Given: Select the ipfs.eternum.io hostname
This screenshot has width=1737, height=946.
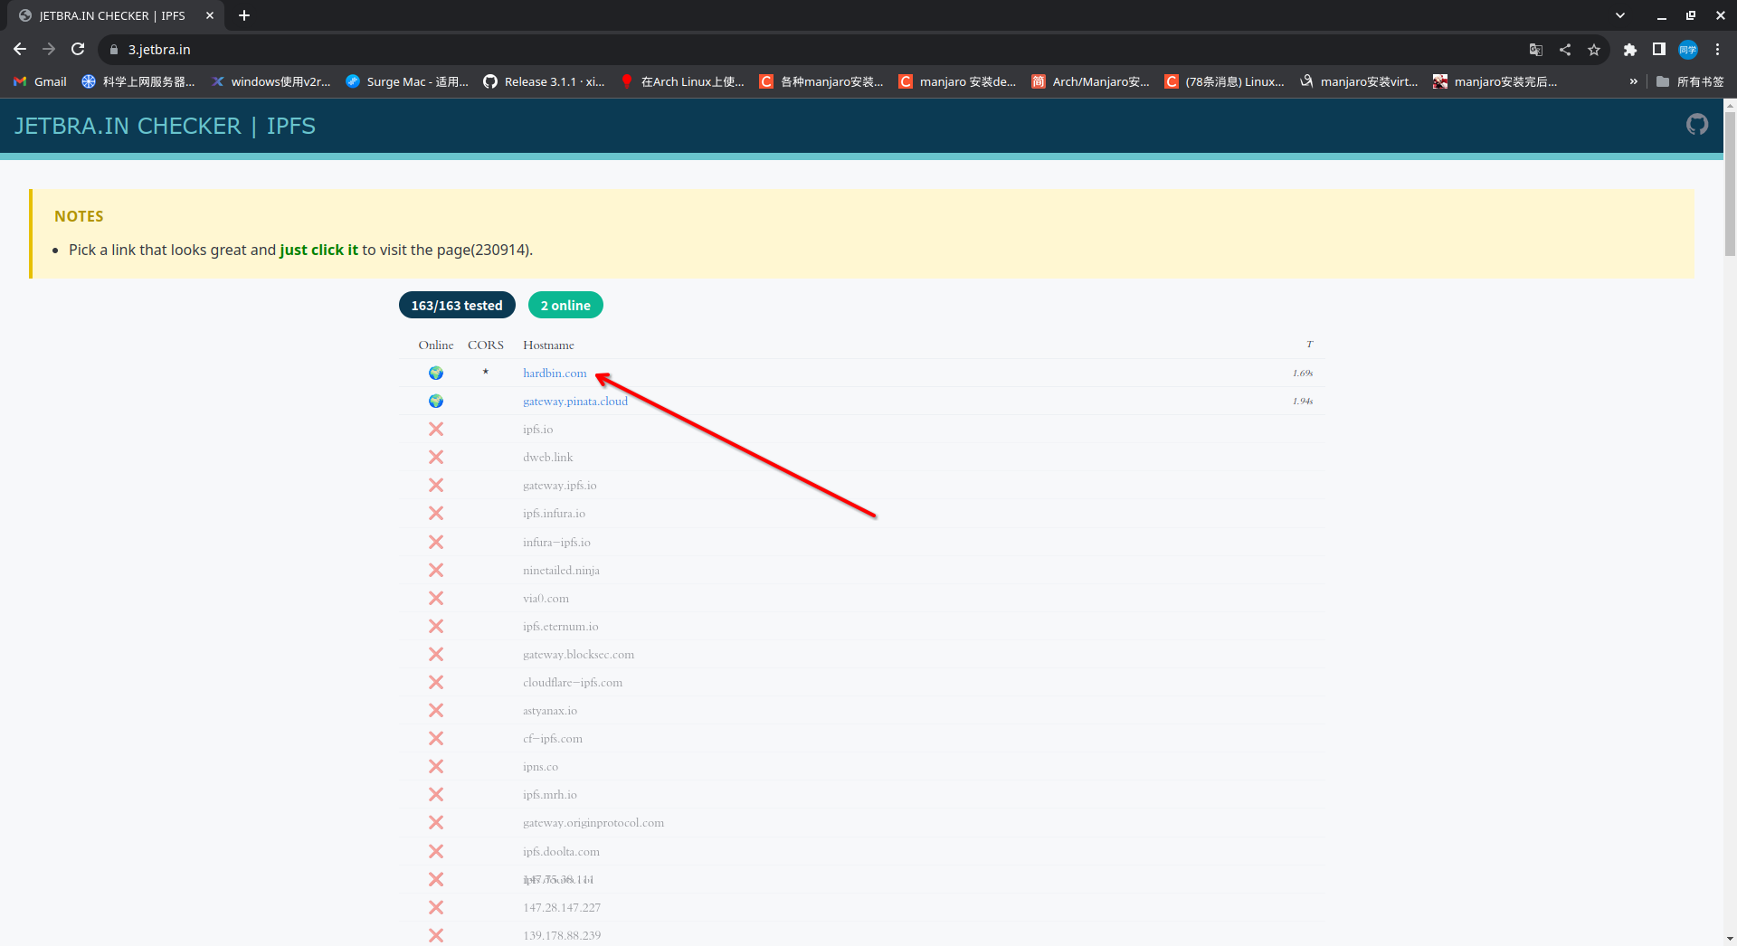Looking at the screenshot, I should 560,626.
